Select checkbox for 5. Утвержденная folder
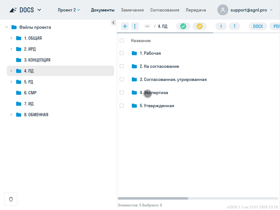 pos(122,106)
